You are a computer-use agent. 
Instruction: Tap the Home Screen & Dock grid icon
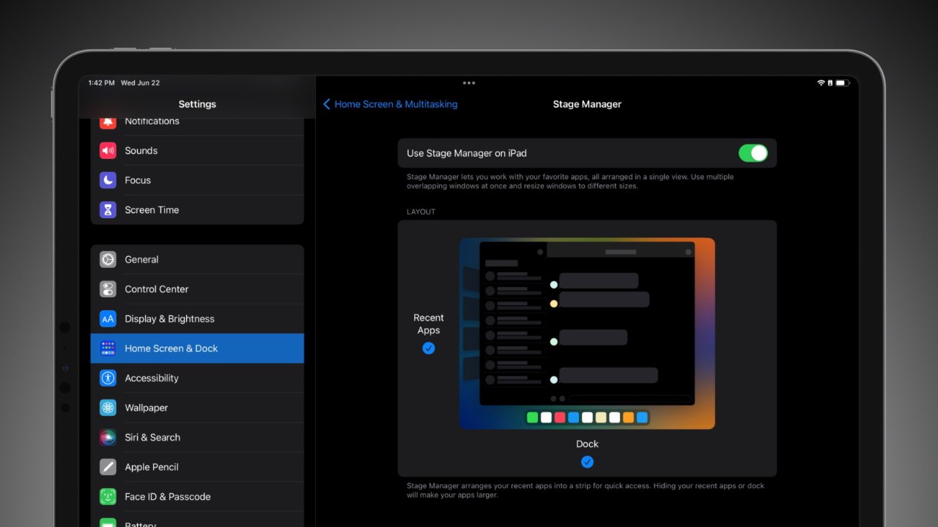pyautogui.click(x=108, y=348)
